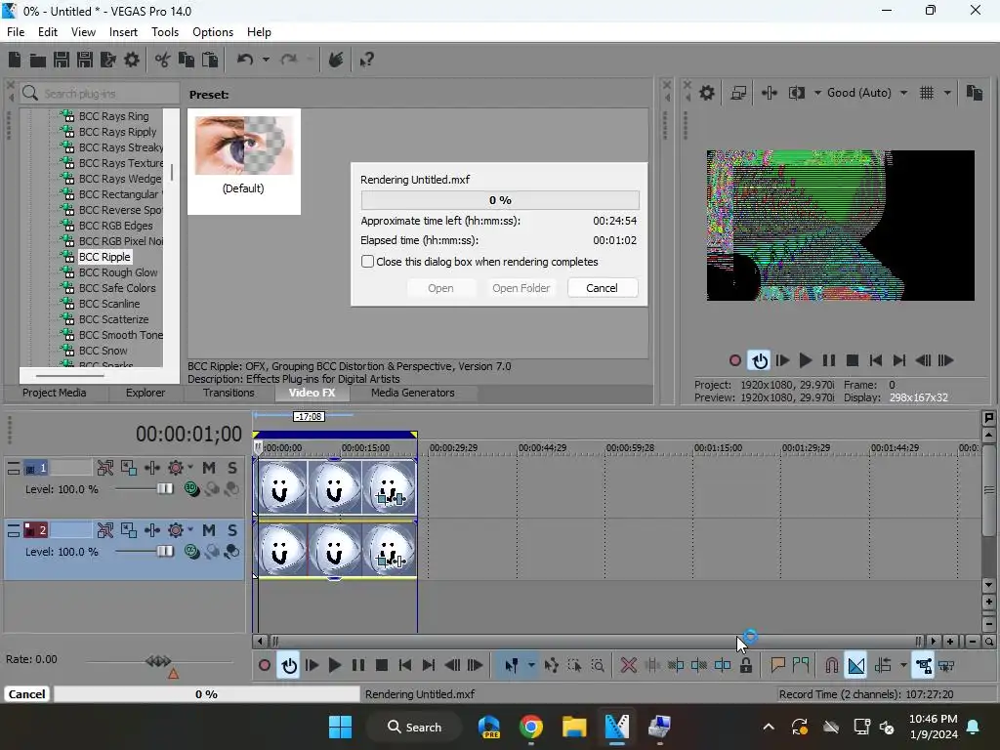Viewport: 1000px width, 750px height.
Task: Click the Save As icon
Action: point(85,60)
